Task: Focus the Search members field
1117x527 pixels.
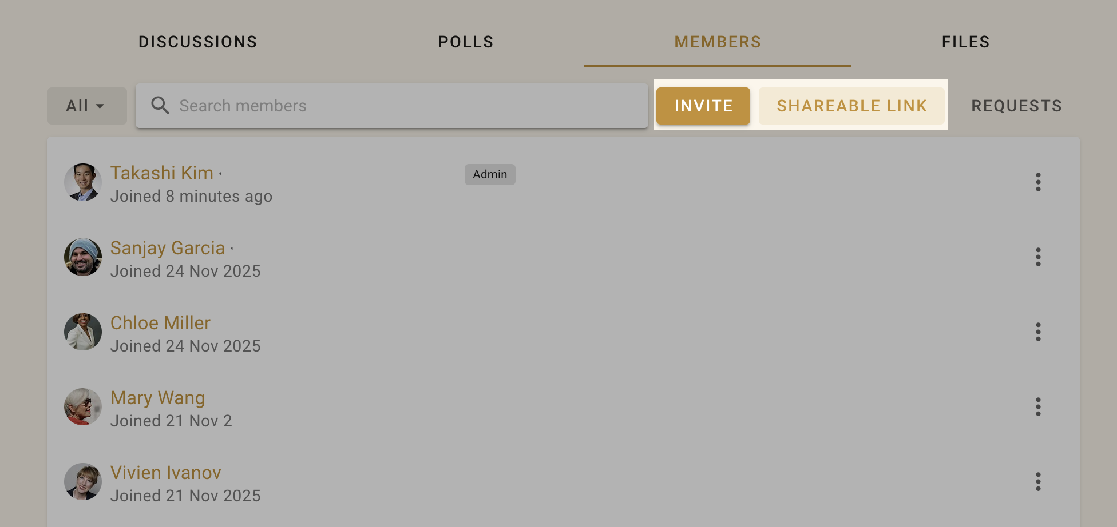Action: point(392,106)
